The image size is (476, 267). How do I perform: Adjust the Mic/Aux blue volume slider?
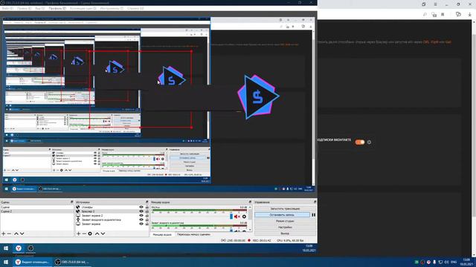(x=231, y=217)
